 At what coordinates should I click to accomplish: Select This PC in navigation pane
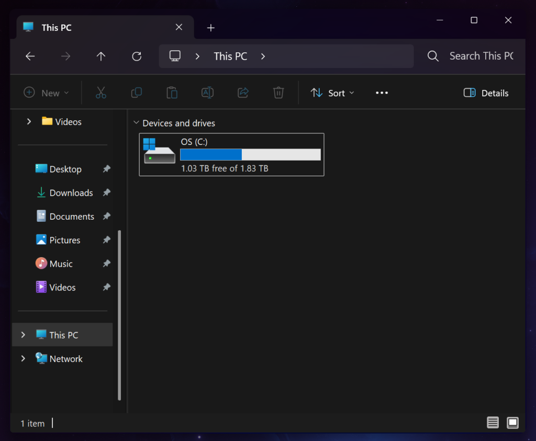pos(62,335)
